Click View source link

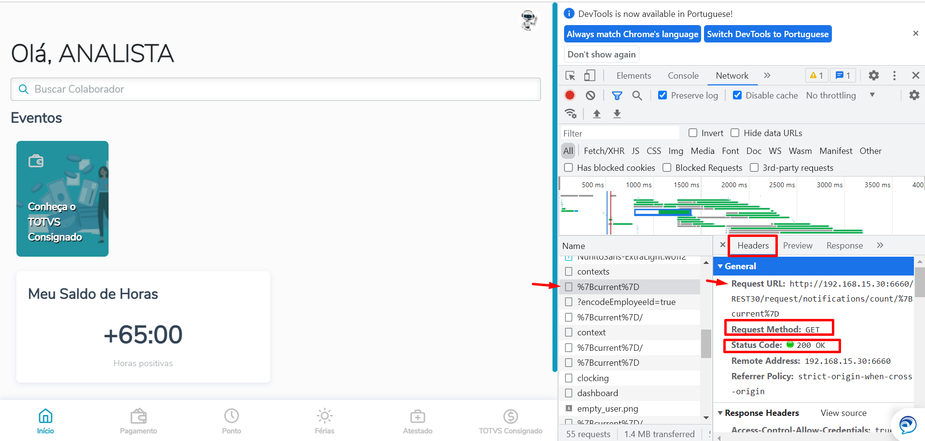click(x=843, y=413)
